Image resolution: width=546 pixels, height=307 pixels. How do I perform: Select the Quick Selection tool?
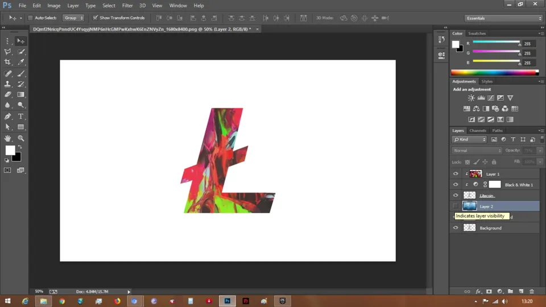click(x=21, y=52)
